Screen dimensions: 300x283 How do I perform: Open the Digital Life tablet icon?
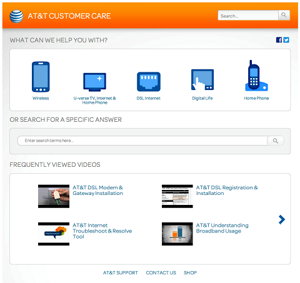click(202, 79)
